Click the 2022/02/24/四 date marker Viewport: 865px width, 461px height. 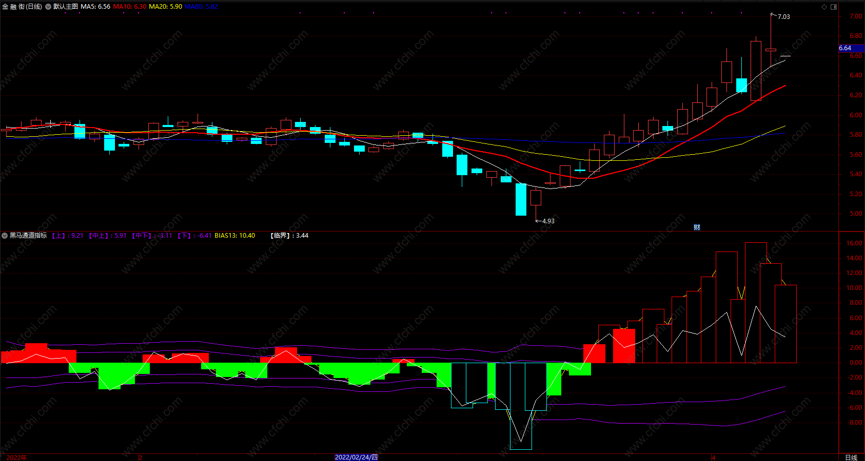[x=356, y=457]
